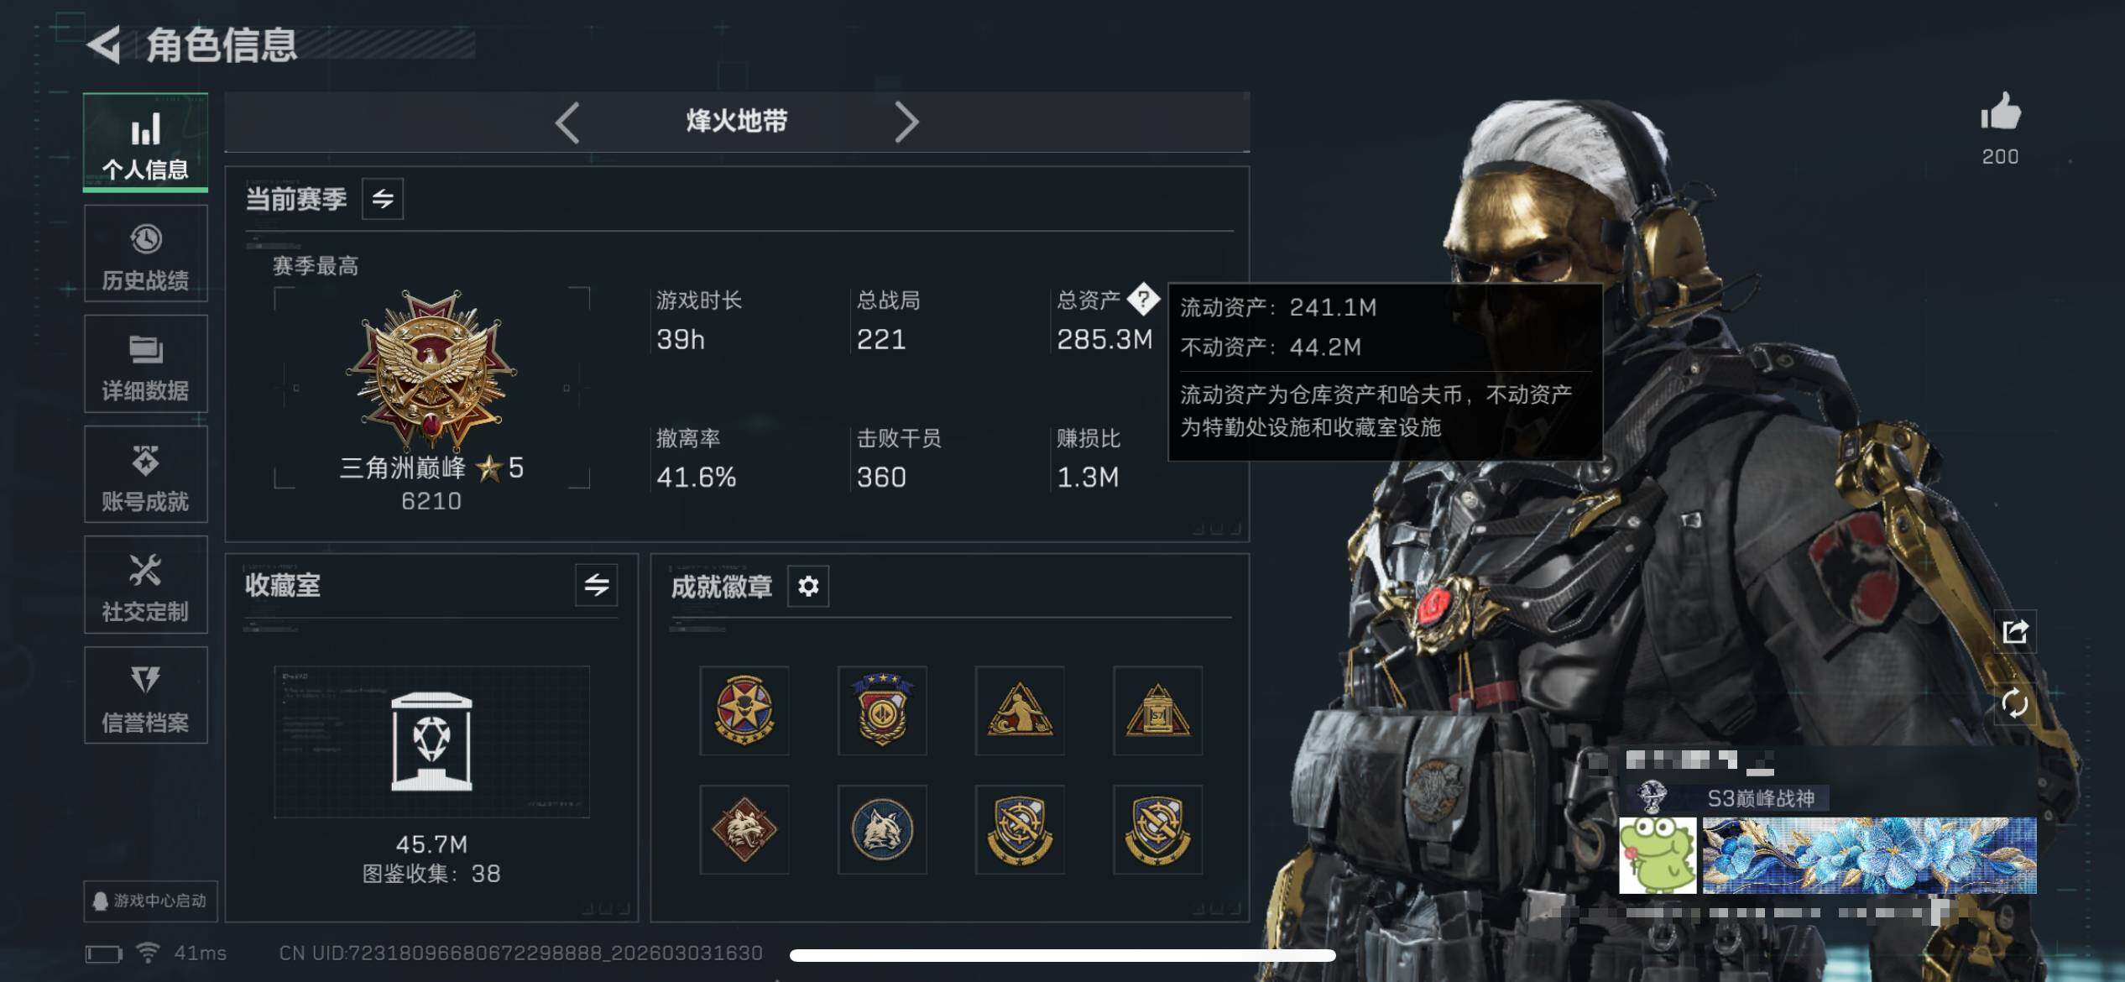Open the 历史战绩 tab
Screen dimensions: 2125x982
145,255
